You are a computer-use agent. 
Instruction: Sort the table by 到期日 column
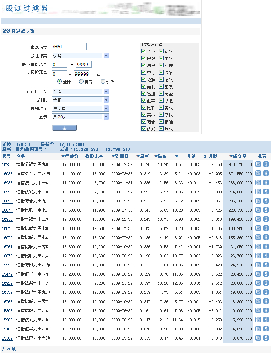pos(120,156)
